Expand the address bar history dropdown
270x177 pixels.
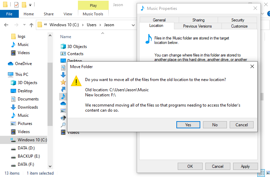click(133, 25)
